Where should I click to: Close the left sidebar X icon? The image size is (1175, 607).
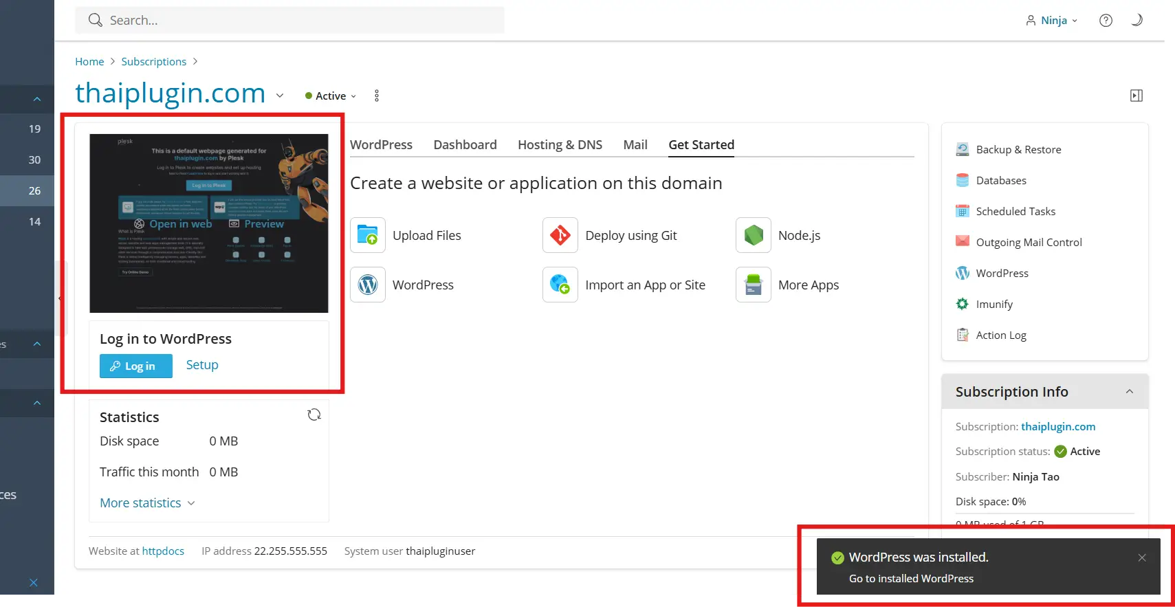pyautogui.click(x=34, y=582)
